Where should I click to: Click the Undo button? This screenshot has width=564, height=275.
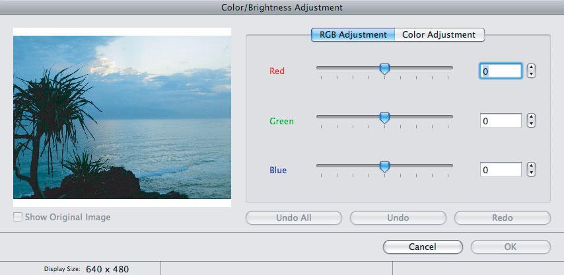click(x=398, y=217)
